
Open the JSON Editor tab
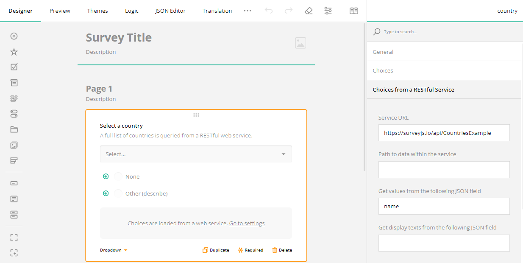[170, 11]
